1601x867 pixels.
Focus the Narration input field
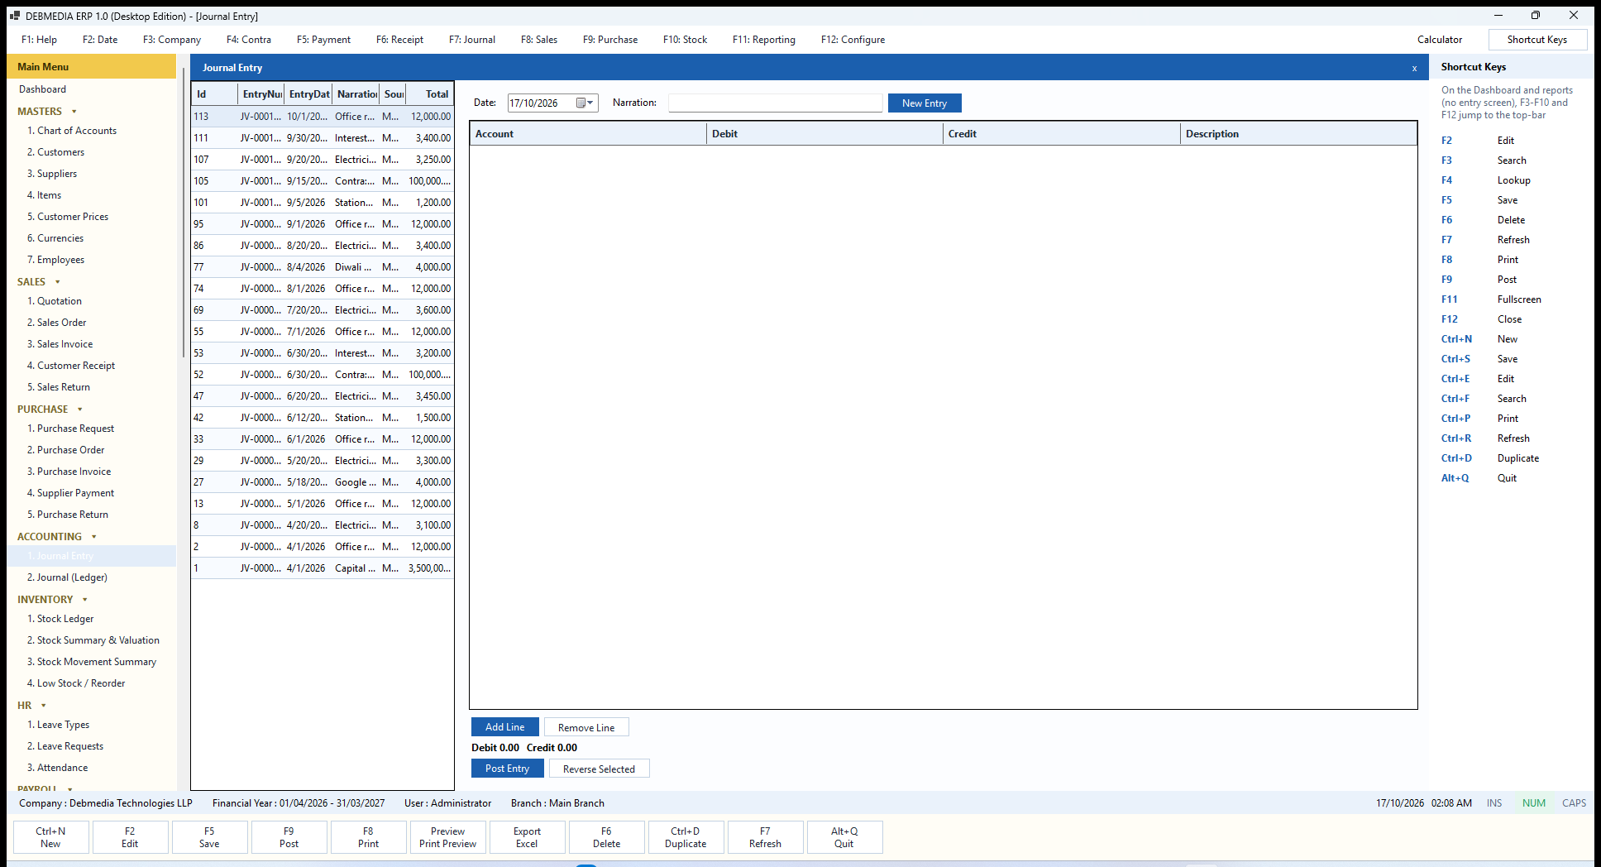776,103
